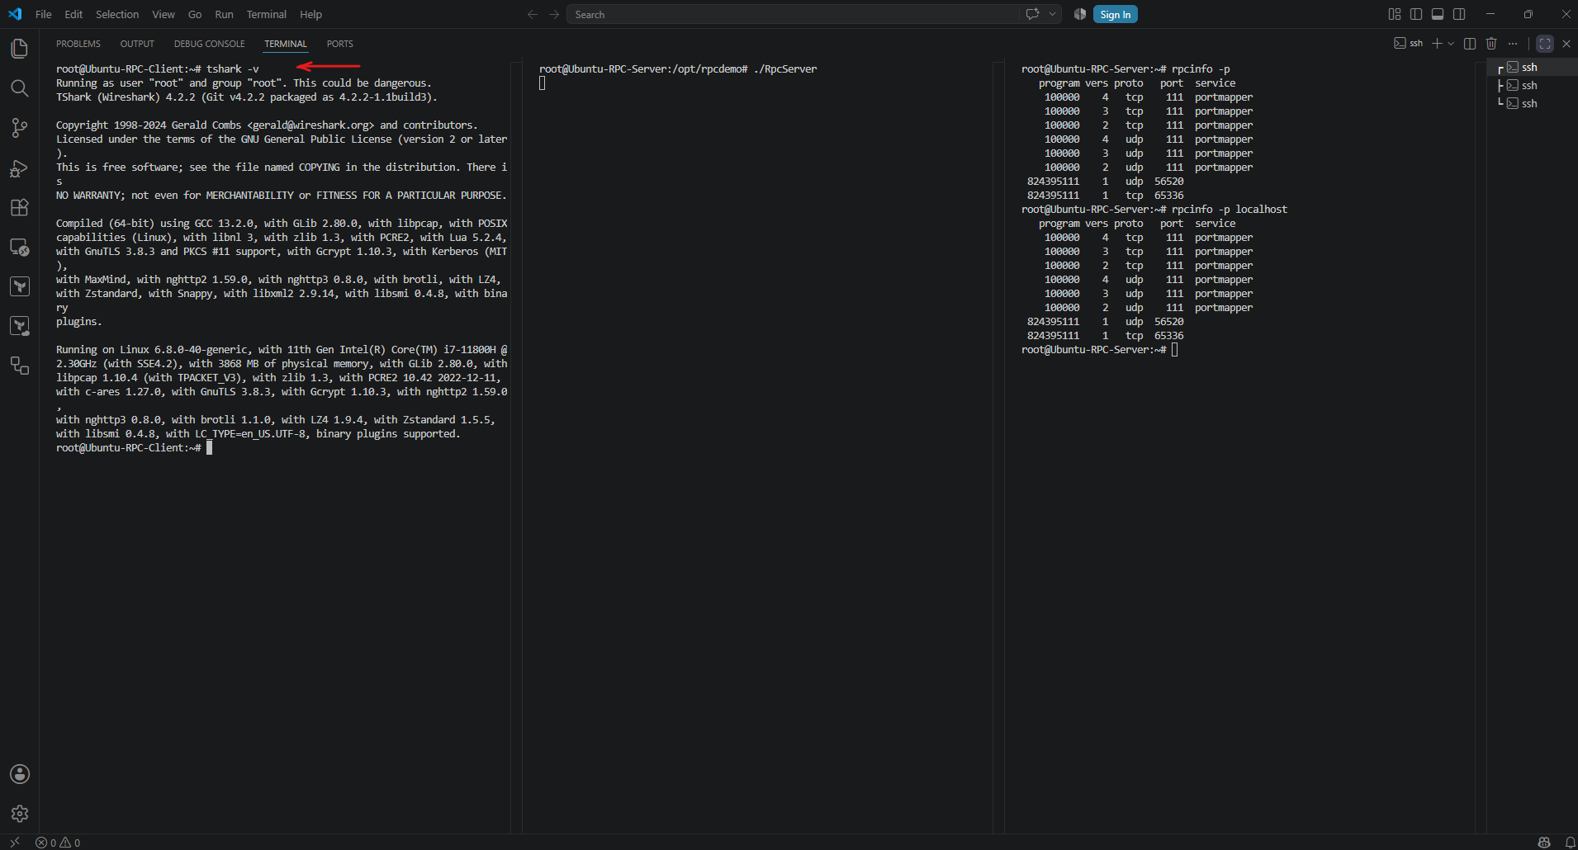Open the HashiCorp Terraform view
The width and height of the screenshot is (1578, 850).
[20, 286]
